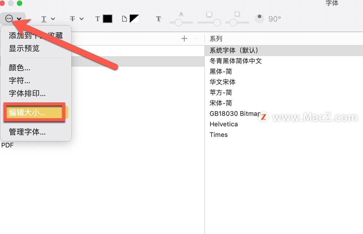363x234 pixels.
Task: Toggle the text shadow button
Action: point(159,19)
